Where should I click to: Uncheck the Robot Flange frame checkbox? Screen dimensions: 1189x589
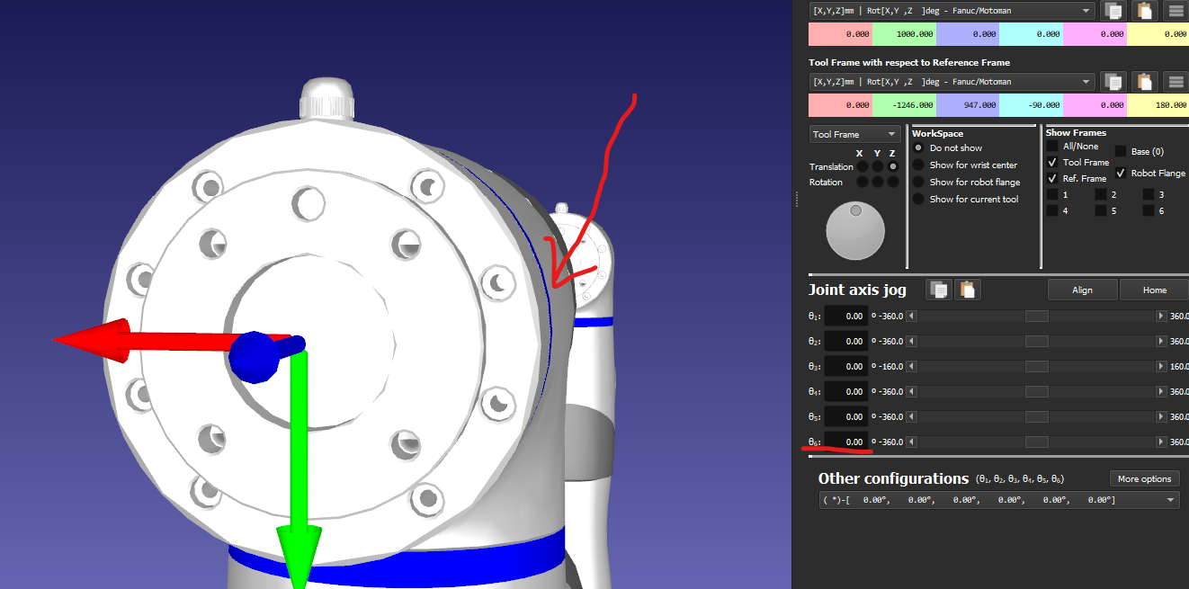[x=1122, y=173]
